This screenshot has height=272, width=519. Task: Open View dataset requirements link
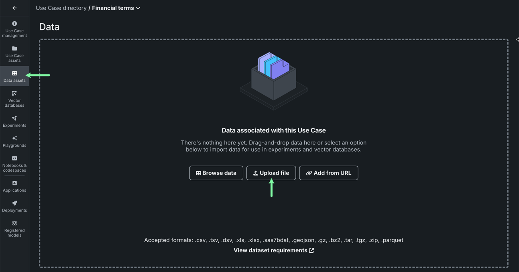pos(274,250)
